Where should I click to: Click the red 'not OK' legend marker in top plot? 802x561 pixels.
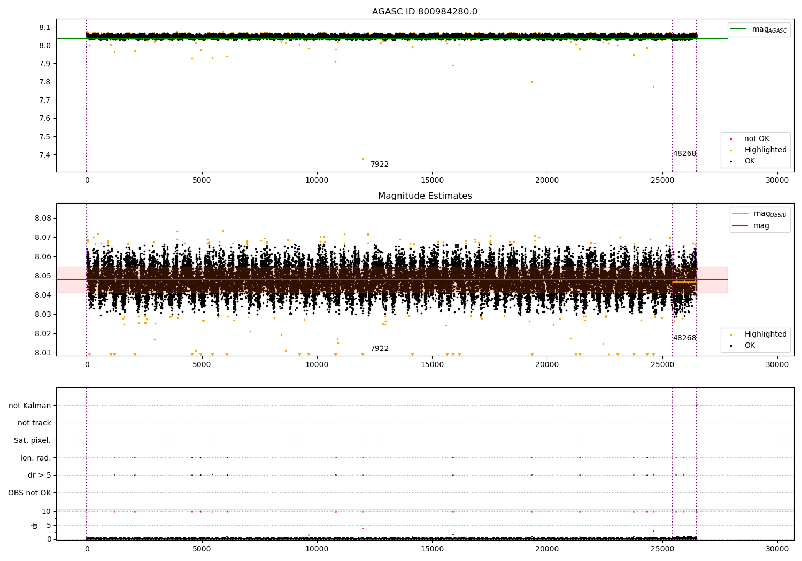pyautogui.click(x=731, y=139)
